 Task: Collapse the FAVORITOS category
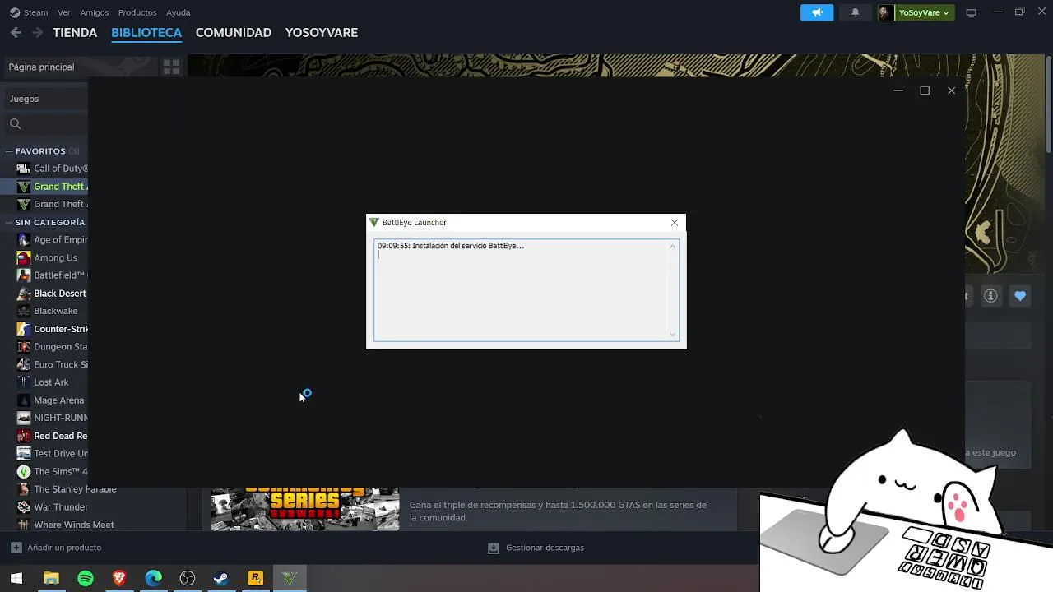[10, 151]
